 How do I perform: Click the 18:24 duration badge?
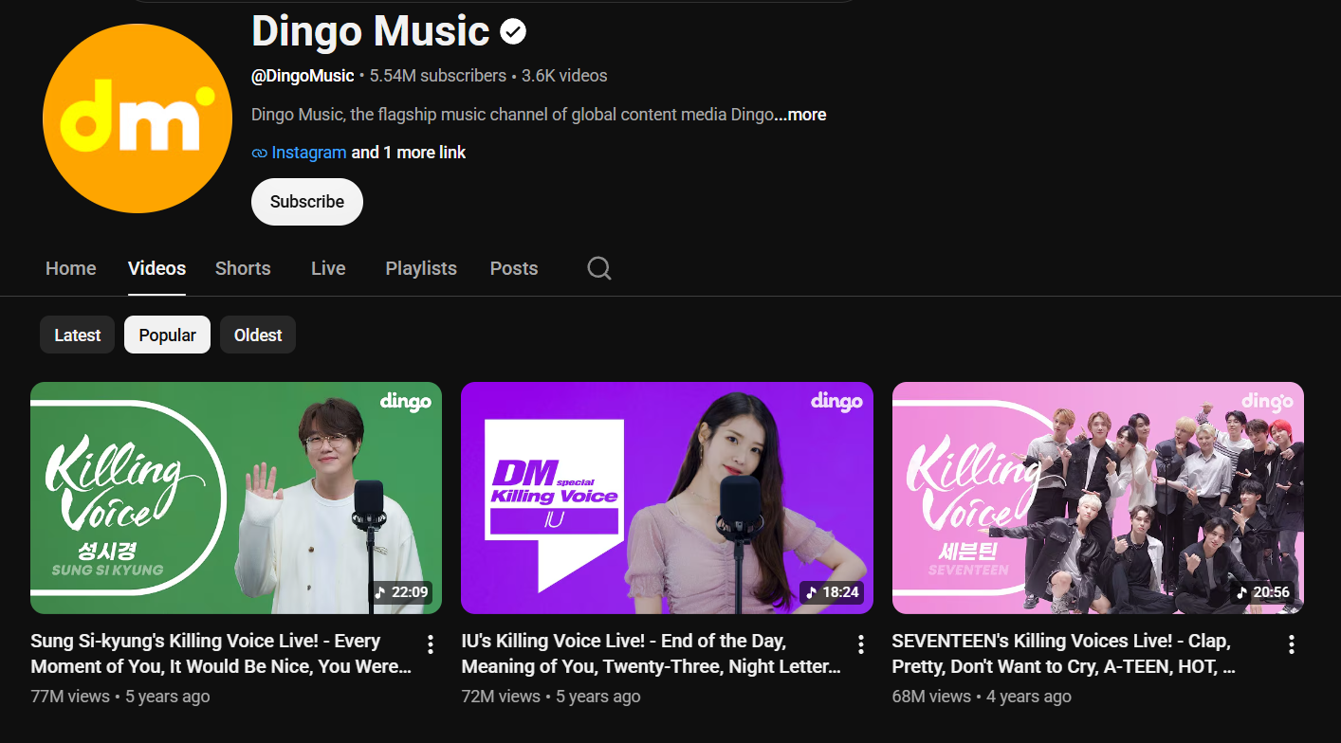pyautogui.click(x=832, y=592)
